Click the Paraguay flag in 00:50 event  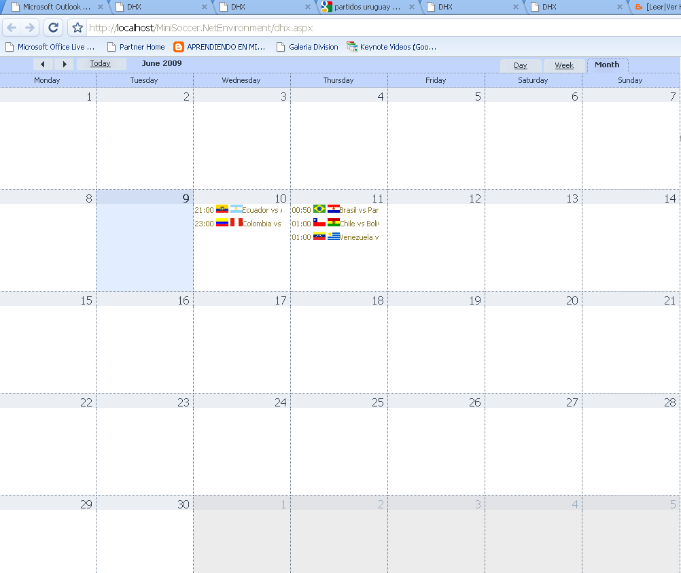coord(334,209)
